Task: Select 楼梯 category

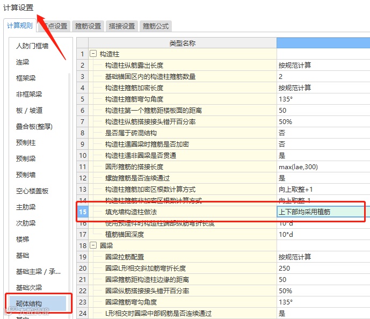Action: (x=23, y=240)
